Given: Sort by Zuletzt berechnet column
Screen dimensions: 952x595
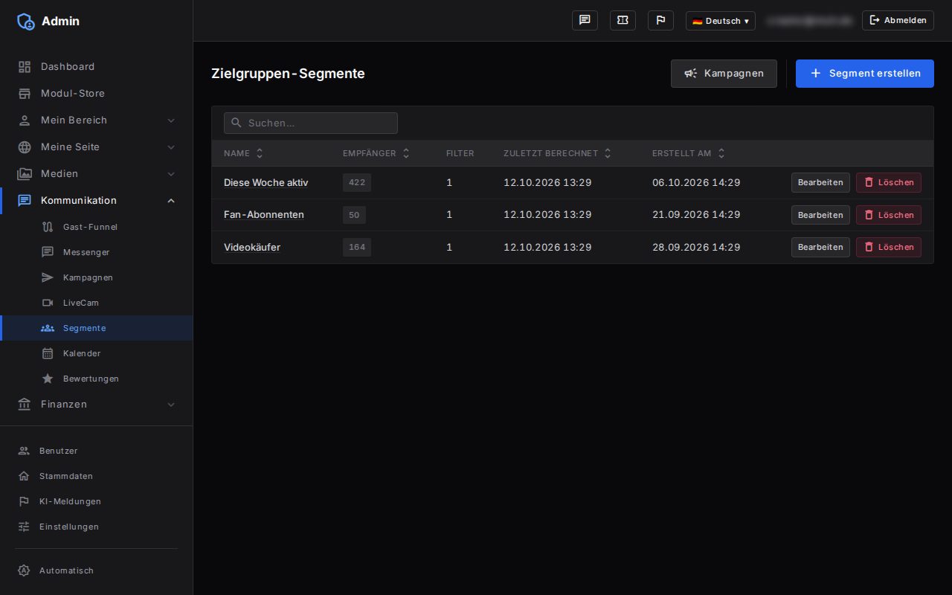Looking at the screenshot, I should tap(557, 153).
